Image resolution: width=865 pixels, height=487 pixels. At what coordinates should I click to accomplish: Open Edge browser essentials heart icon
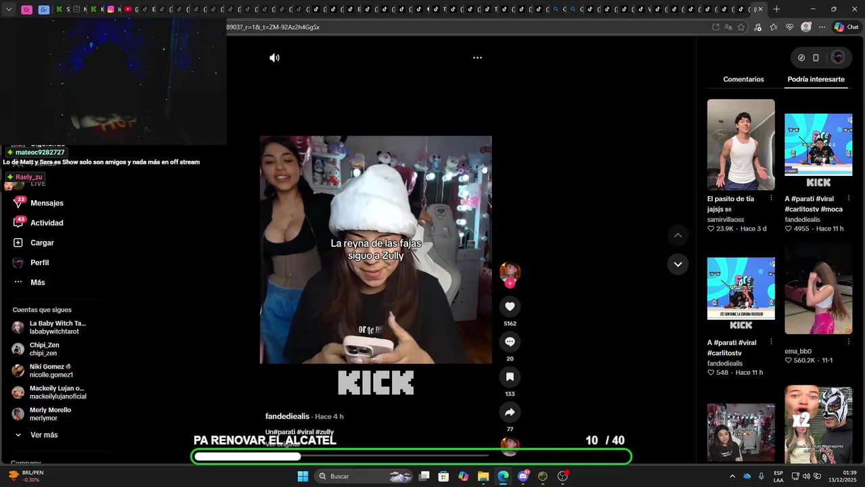pos(789,27)
